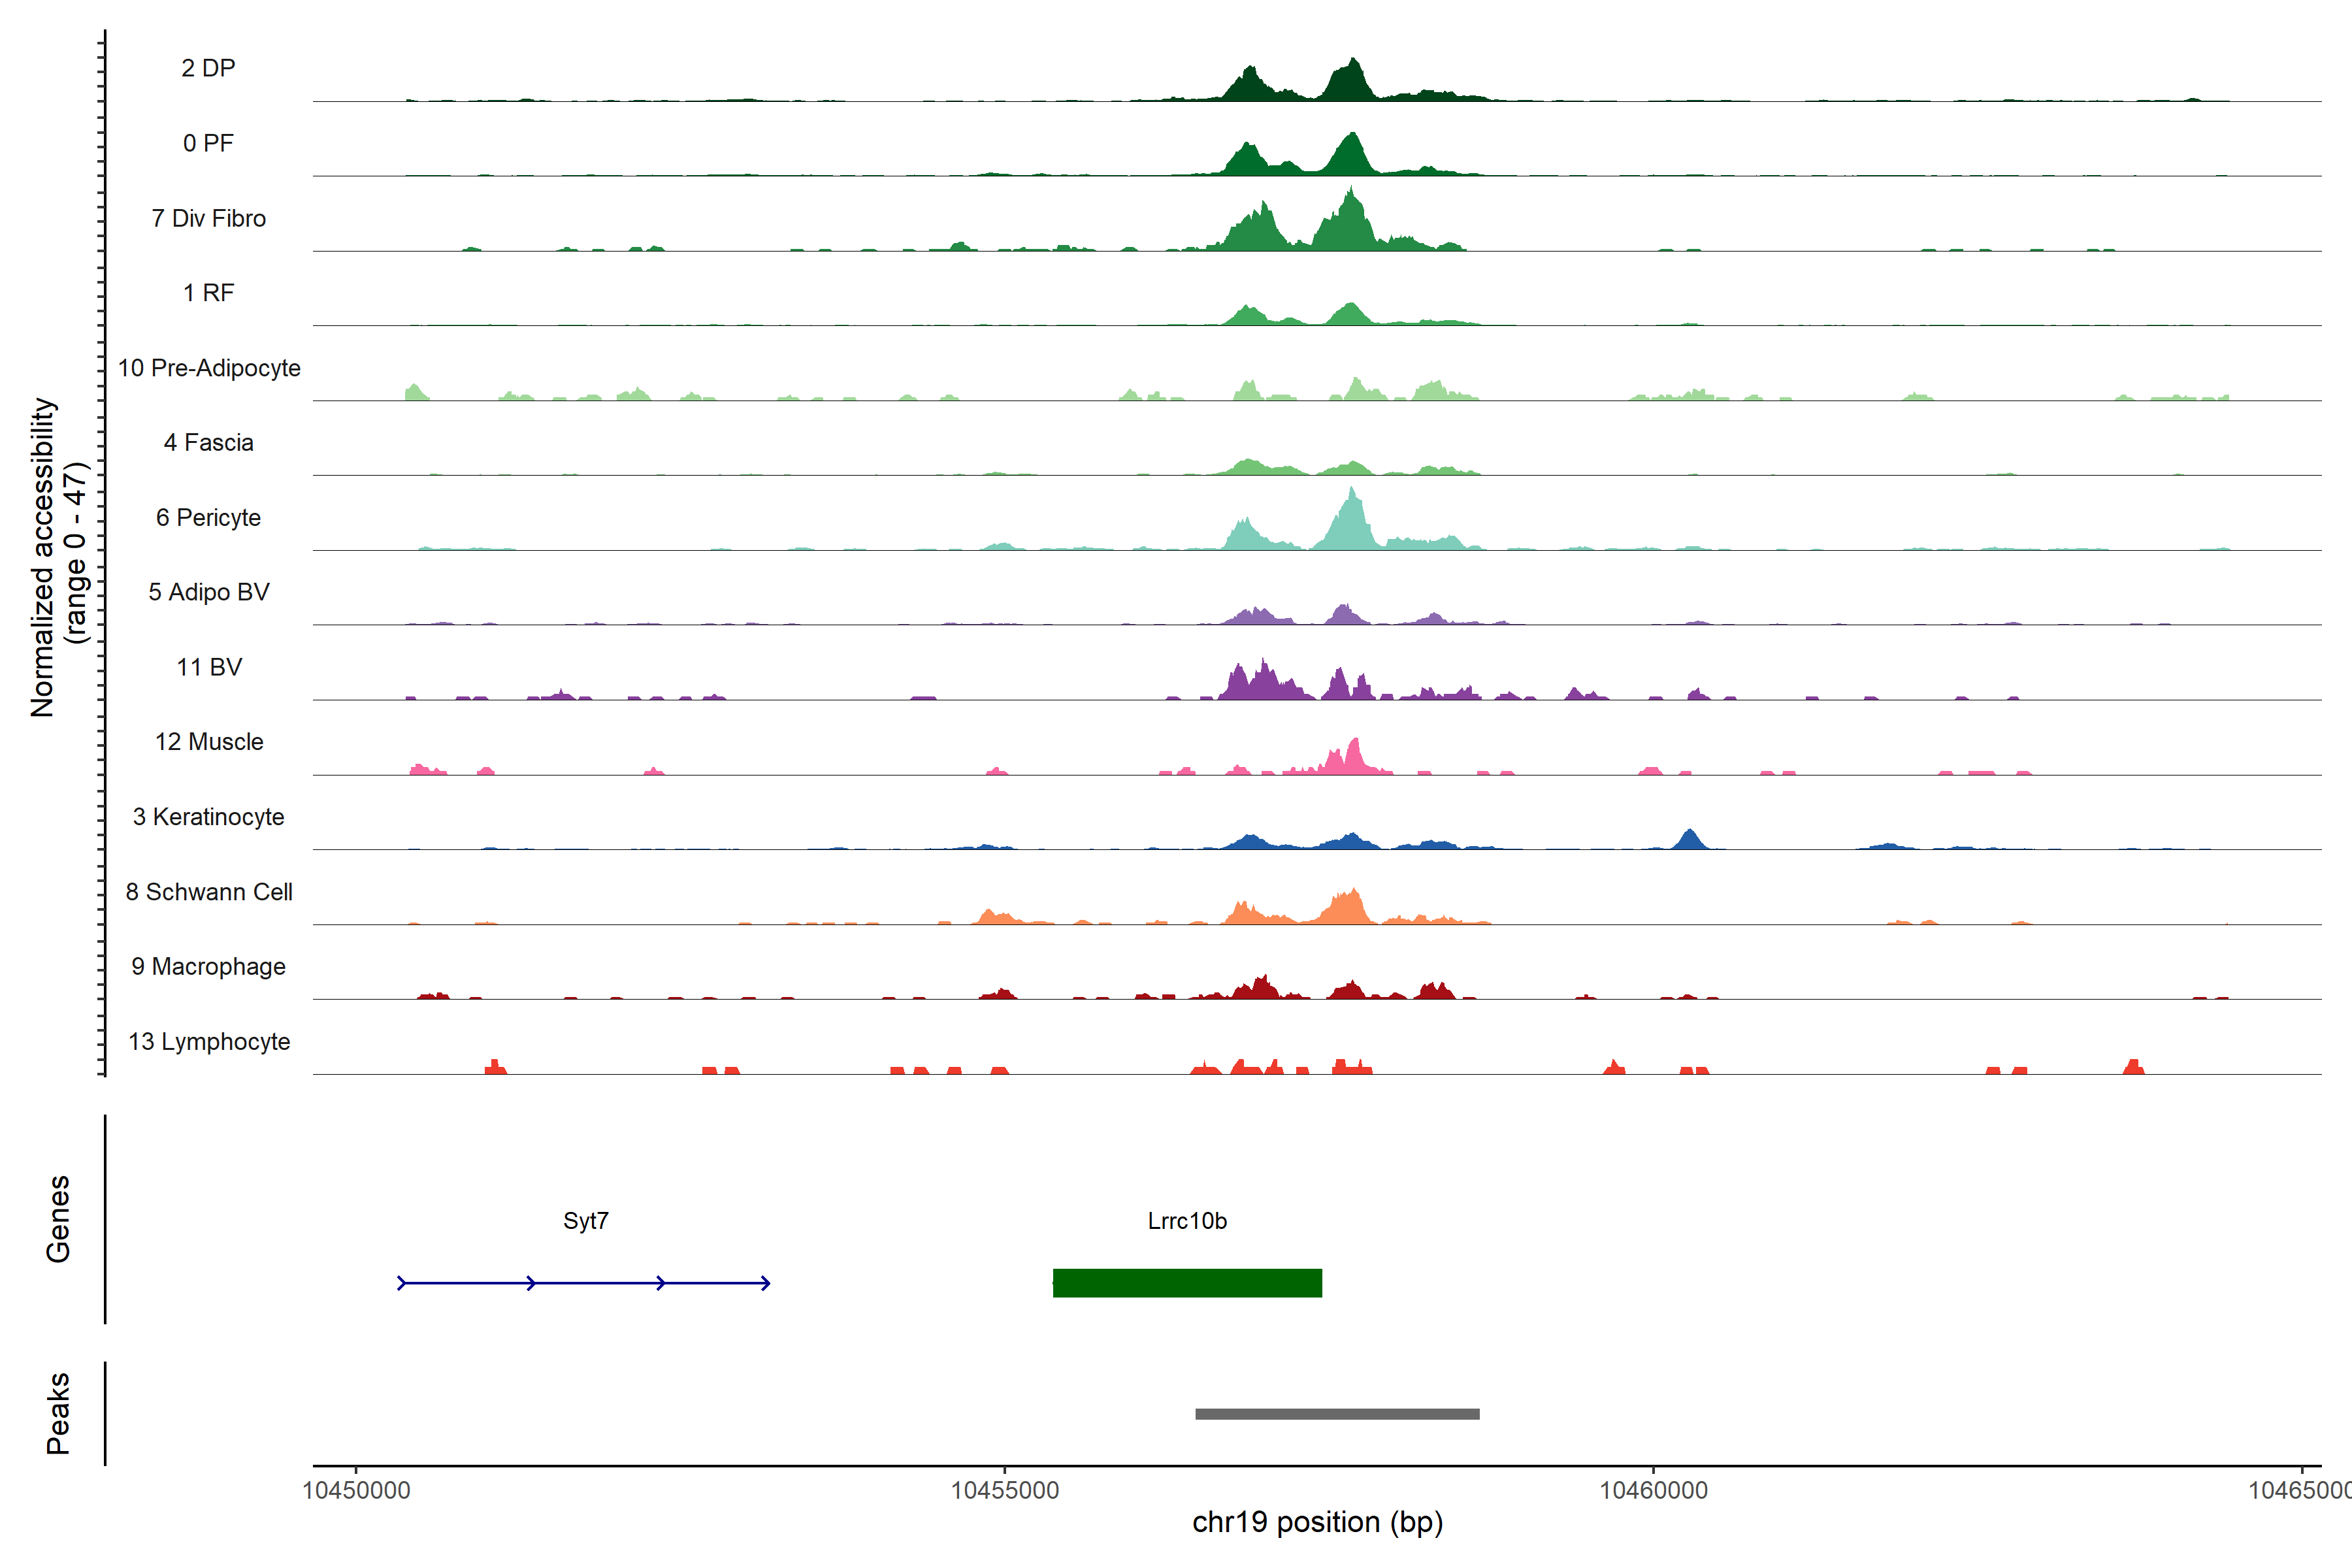Image resolution: width=2352 pixels, height=1568 pixels.
Task: Click the 10460000 axis tick label
Action: point(1653,1490)
